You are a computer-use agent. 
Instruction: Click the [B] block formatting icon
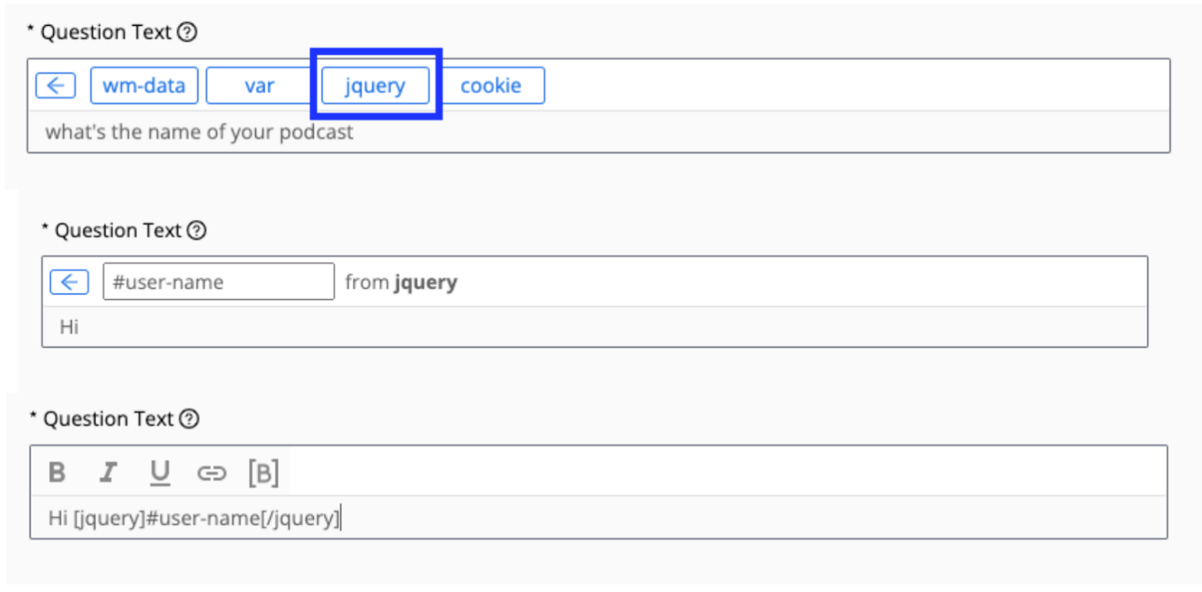[264, 472]
